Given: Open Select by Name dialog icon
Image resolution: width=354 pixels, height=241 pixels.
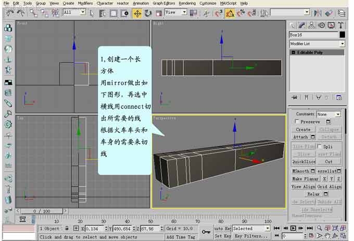Looking at the screenshot, I should pyautogui.click(x=103, y=14).
